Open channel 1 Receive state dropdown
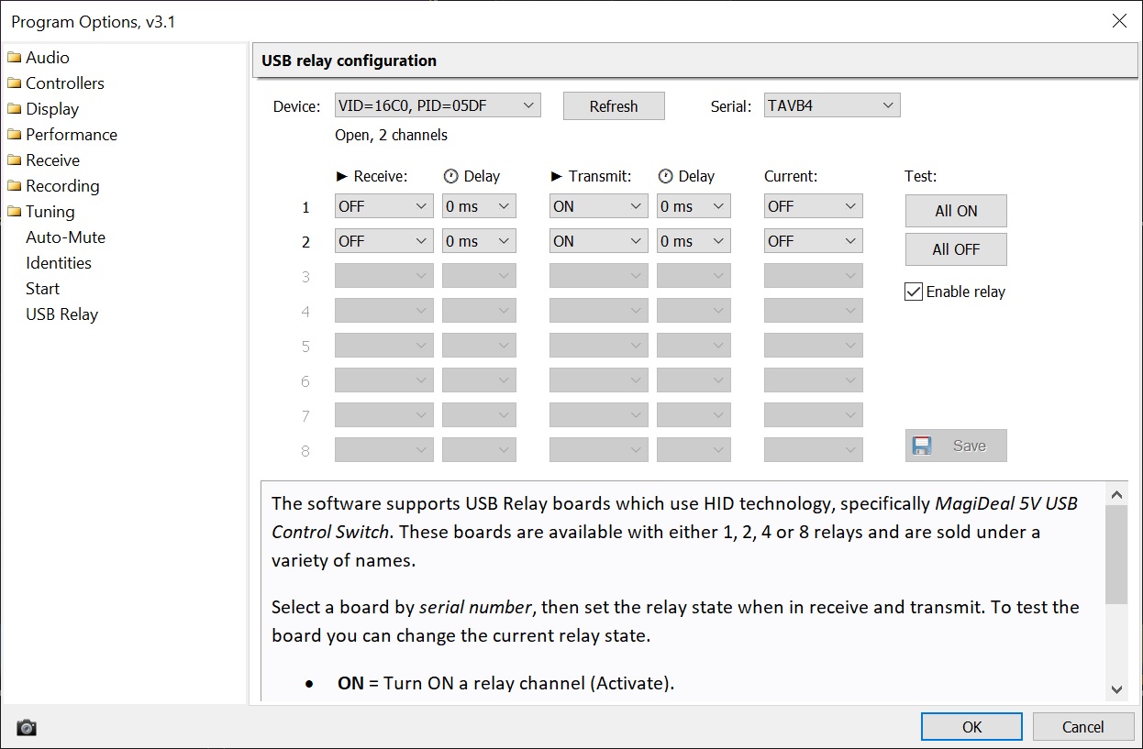The width and height of the screenshot is (1143, 749). 383,206
